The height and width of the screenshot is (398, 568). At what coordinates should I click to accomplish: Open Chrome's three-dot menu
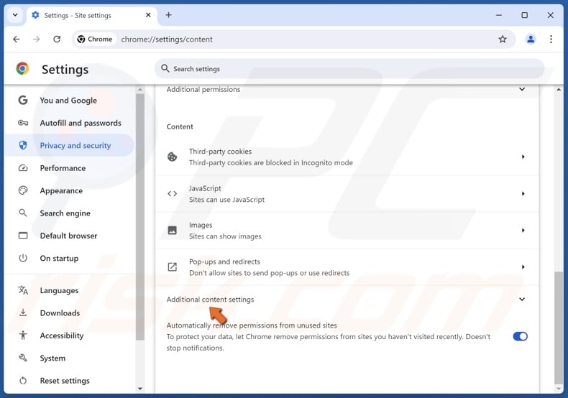click(551, 39)
